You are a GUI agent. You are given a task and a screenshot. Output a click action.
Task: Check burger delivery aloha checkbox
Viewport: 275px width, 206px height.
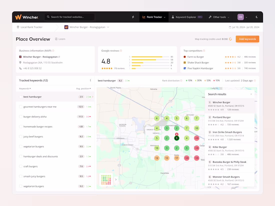click(21, 117)
